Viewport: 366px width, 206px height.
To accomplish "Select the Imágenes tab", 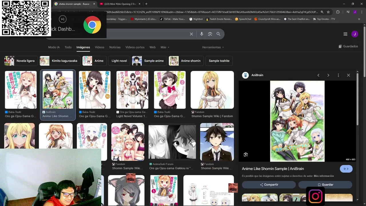I will pos(83,47).
